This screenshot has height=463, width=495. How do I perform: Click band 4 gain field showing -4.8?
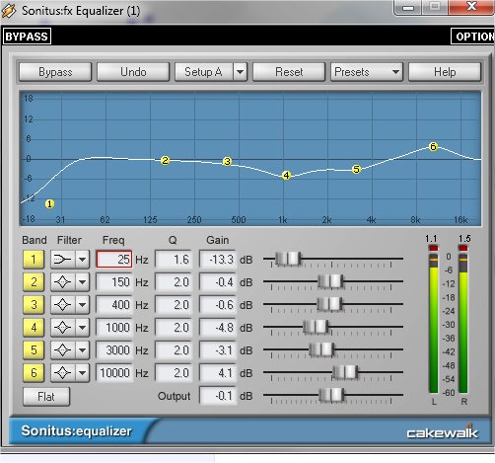click(218, 328)
